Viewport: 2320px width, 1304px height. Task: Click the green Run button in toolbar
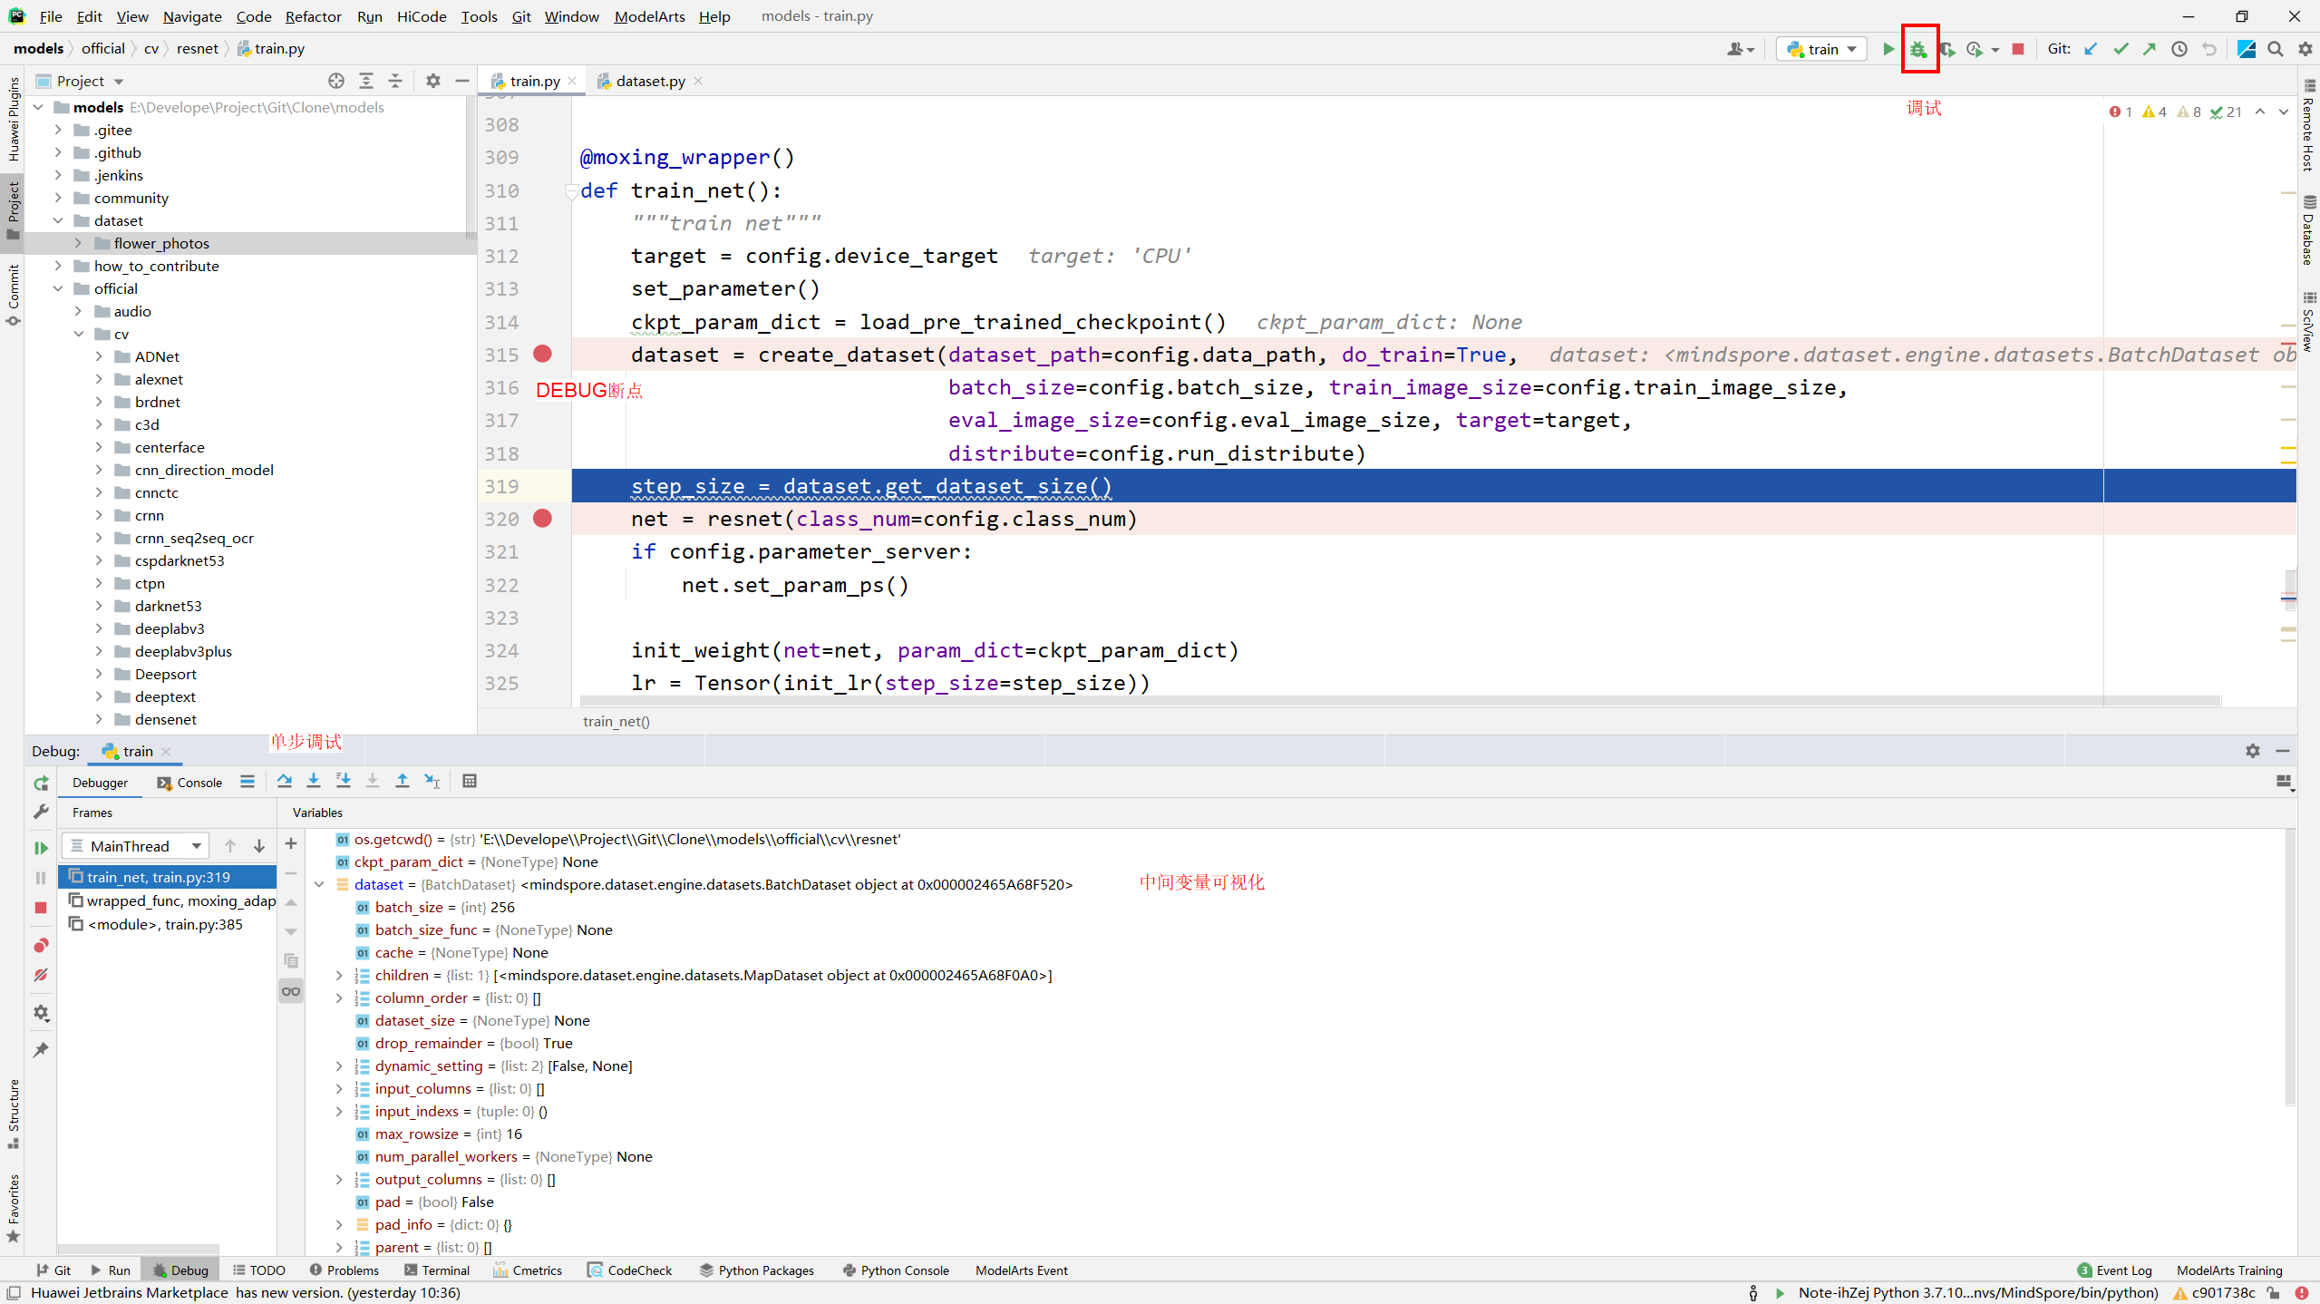[1888, 49]
